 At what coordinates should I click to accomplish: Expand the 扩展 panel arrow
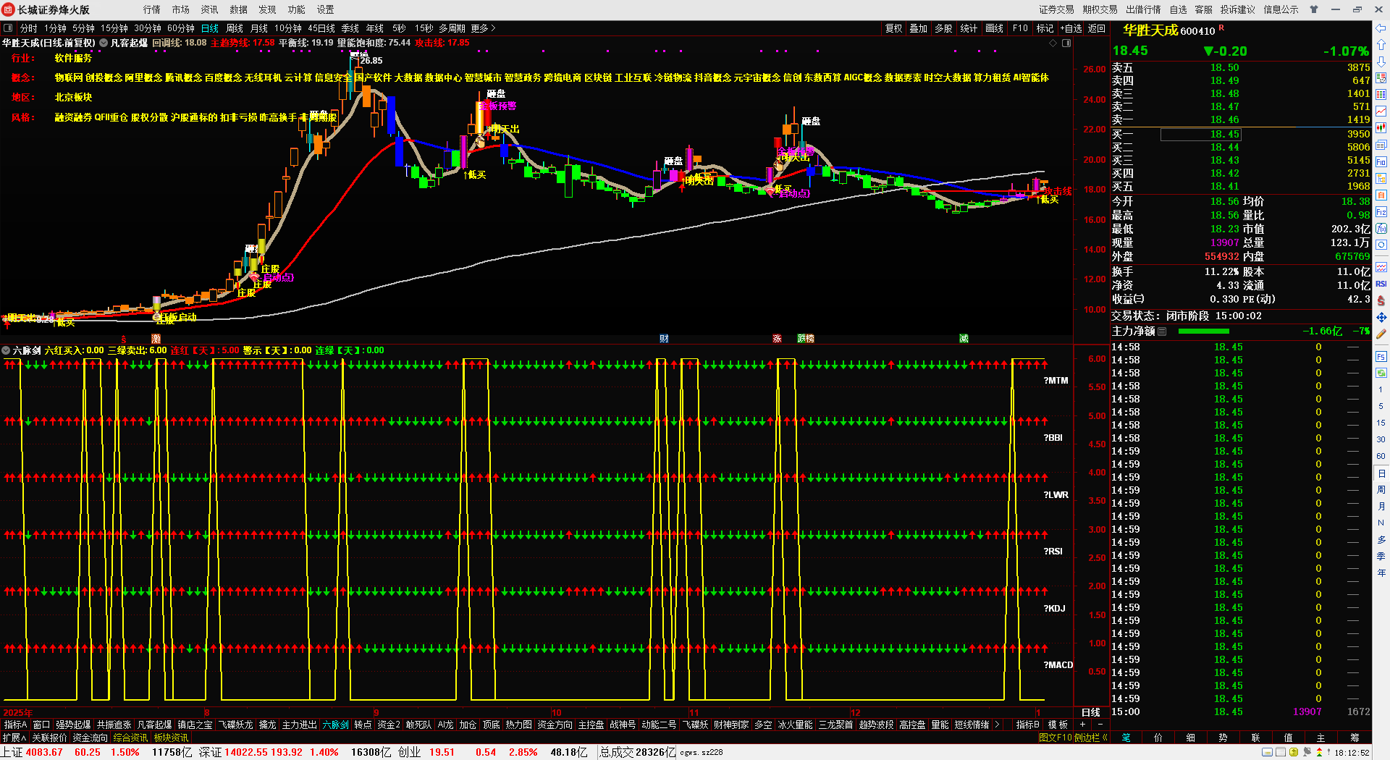point(14,738)
